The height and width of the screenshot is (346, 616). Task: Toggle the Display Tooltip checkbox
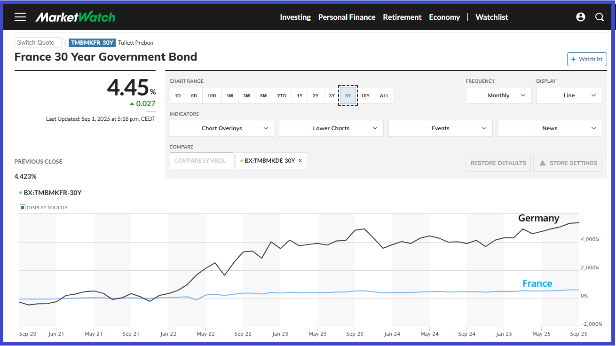(22, 207)
